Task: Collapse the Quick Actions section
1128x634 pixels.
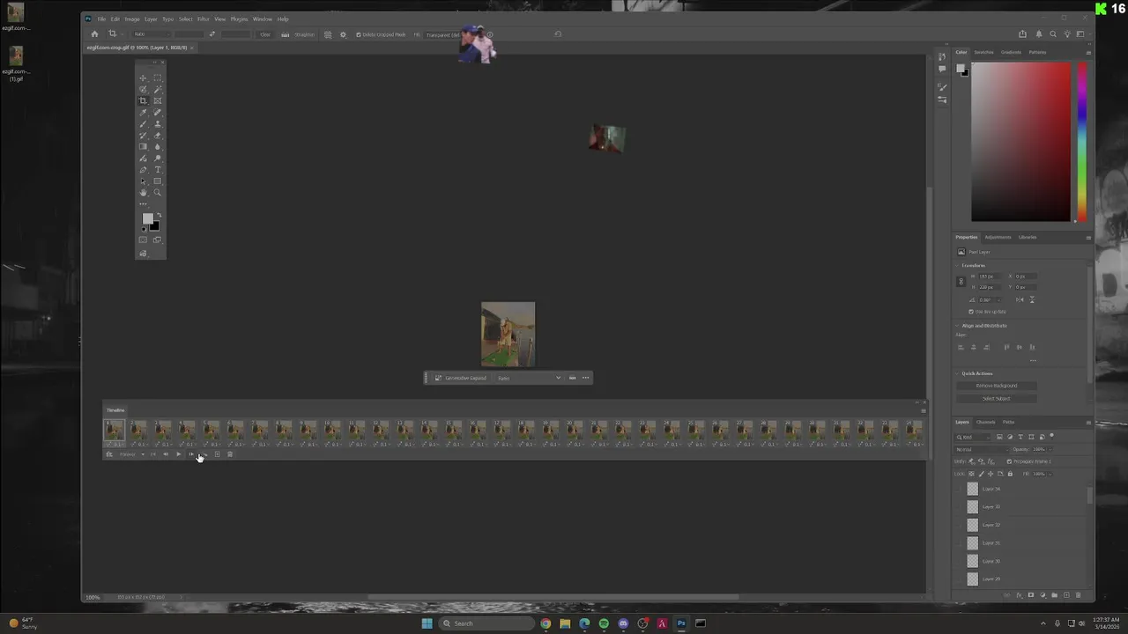Action: pos(959,373)
